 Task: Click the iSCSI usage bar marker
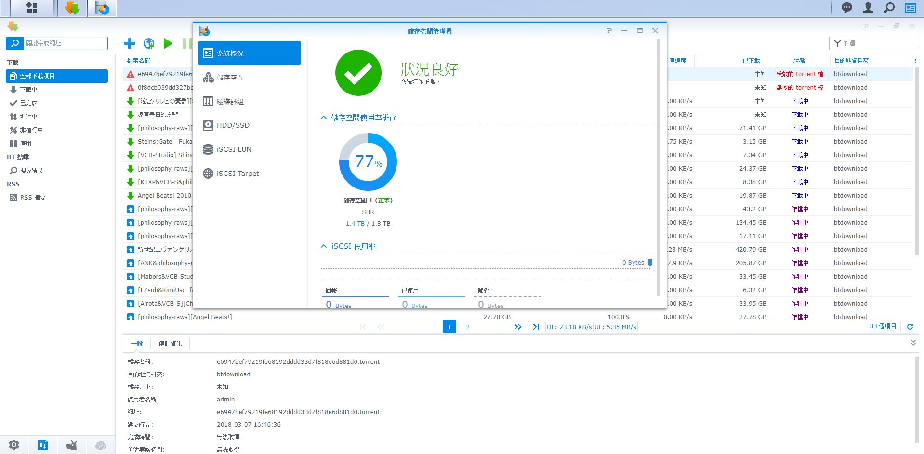coord(650,263)
